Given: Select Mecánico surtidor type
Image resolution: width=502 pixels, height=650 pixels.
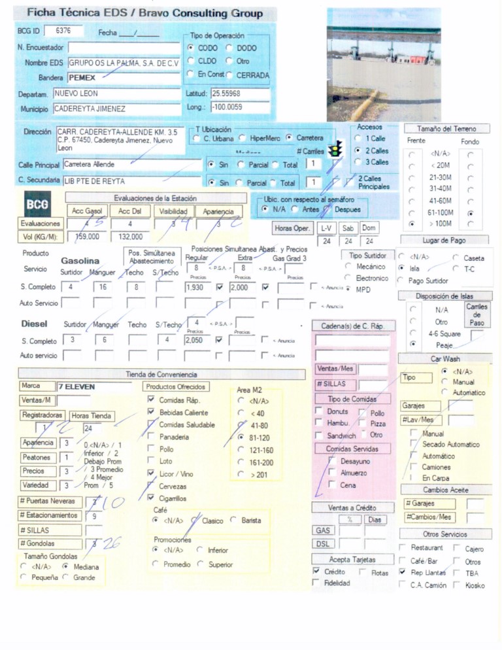Looking at the screenshot, I should point(348,266).
